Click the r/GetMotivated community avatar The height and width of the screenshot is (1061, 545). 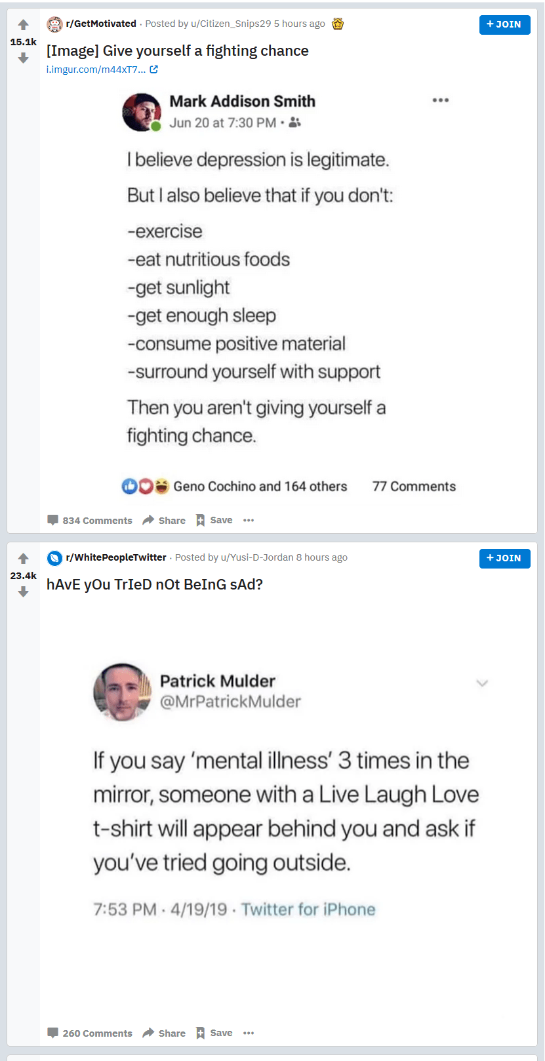[x=53, y=23]
